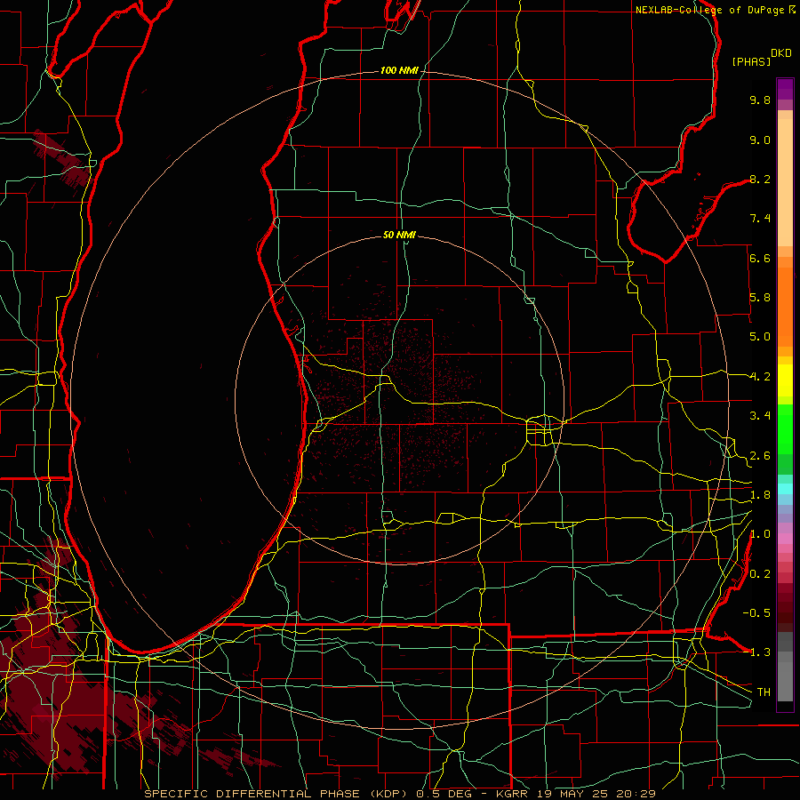Select the -1.3 legend value

click(x=756, y=652)
